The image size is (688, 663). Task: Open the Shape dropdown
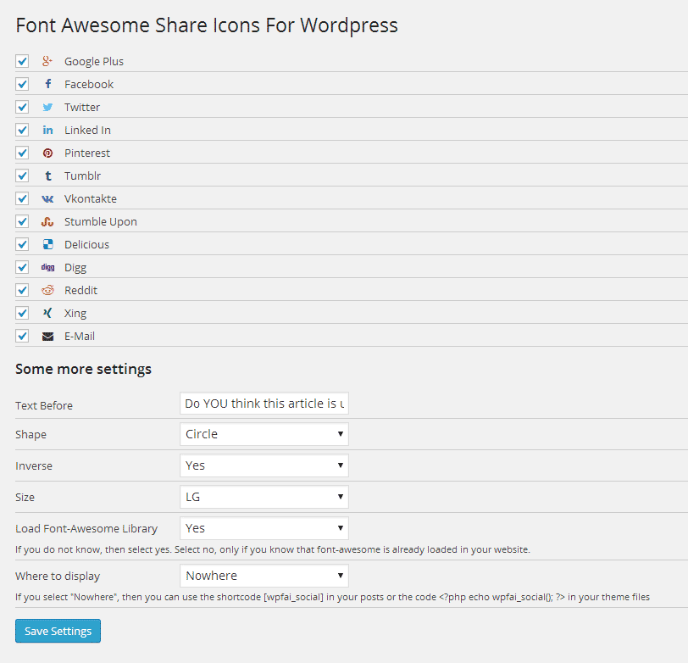264,434
